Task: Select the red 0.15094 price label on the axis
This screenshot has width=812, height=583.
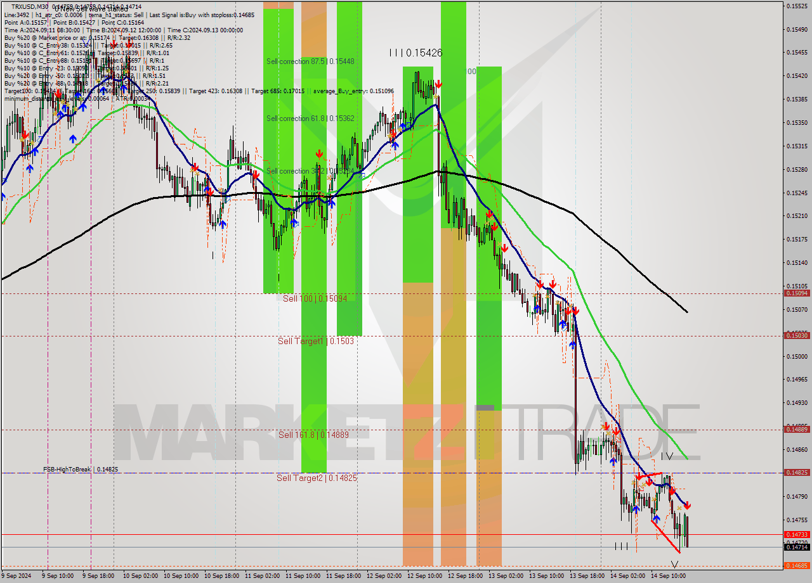Action: [797, 293]
